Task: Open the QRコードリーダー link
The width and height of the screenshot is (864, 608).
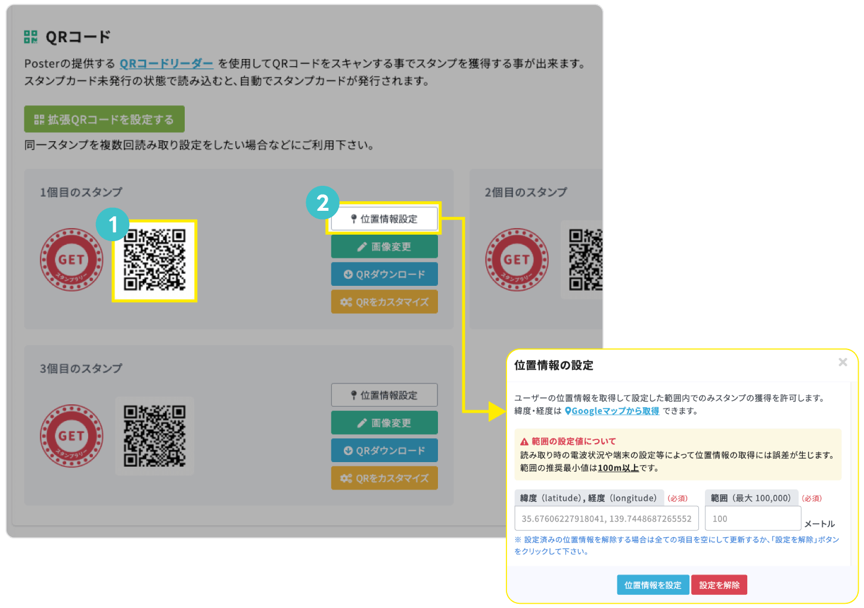Action: click(166, 64)
